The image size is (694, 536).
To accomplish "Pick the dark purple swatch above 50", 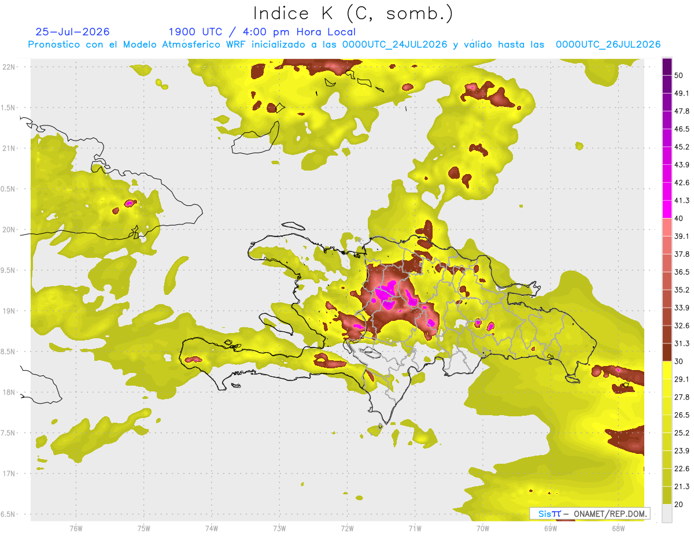I will coord(667,66).
